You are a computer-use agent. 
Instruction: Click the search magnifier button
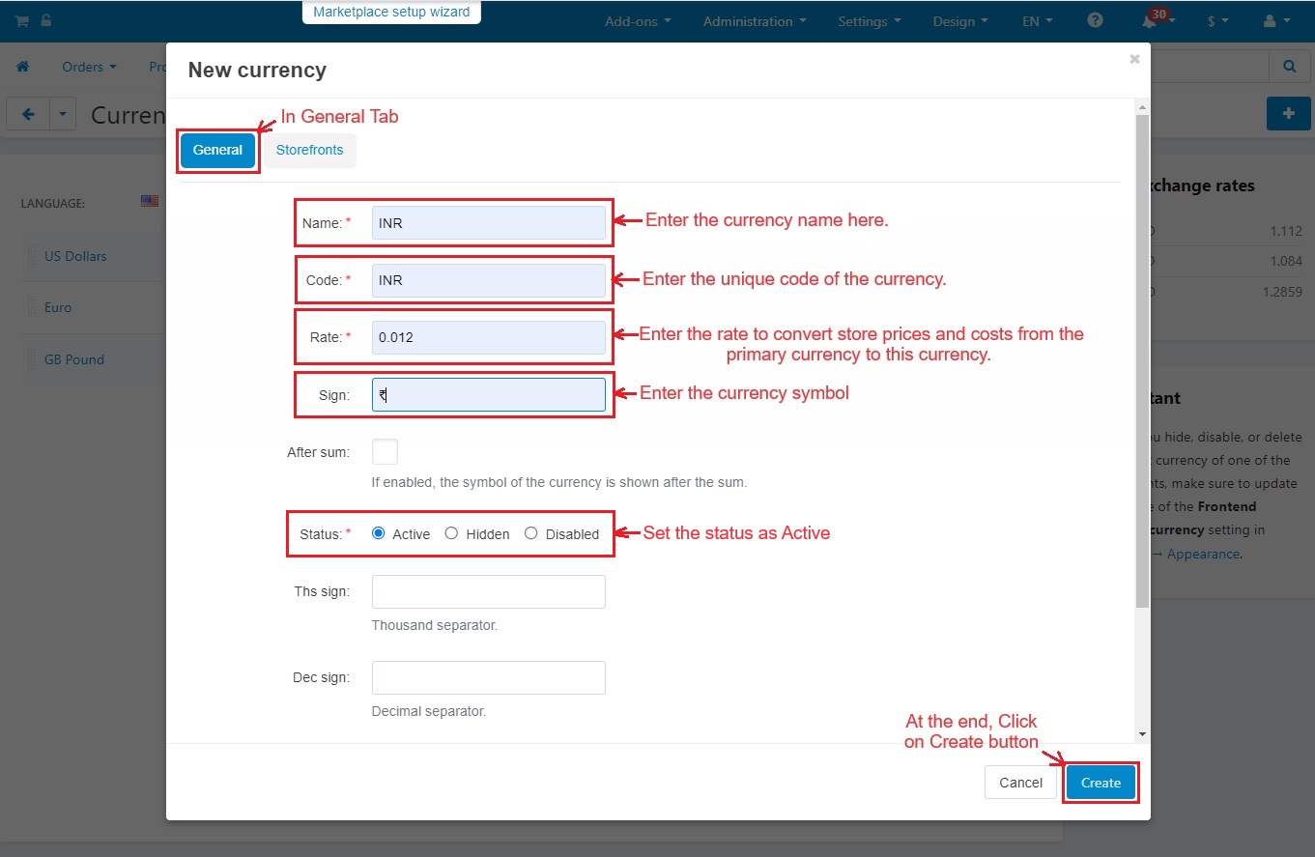click(1289, 67)
